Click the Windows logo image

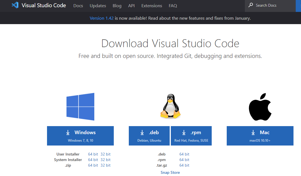click(x=80, y=107)
